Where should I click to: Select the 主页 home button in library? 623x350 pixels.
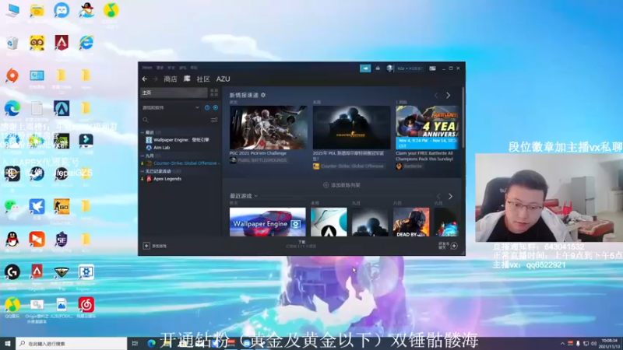coord(174,93)
